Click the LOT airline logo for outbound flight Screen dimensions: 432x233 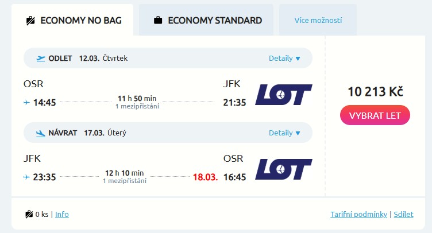click(x=283, y=95)
